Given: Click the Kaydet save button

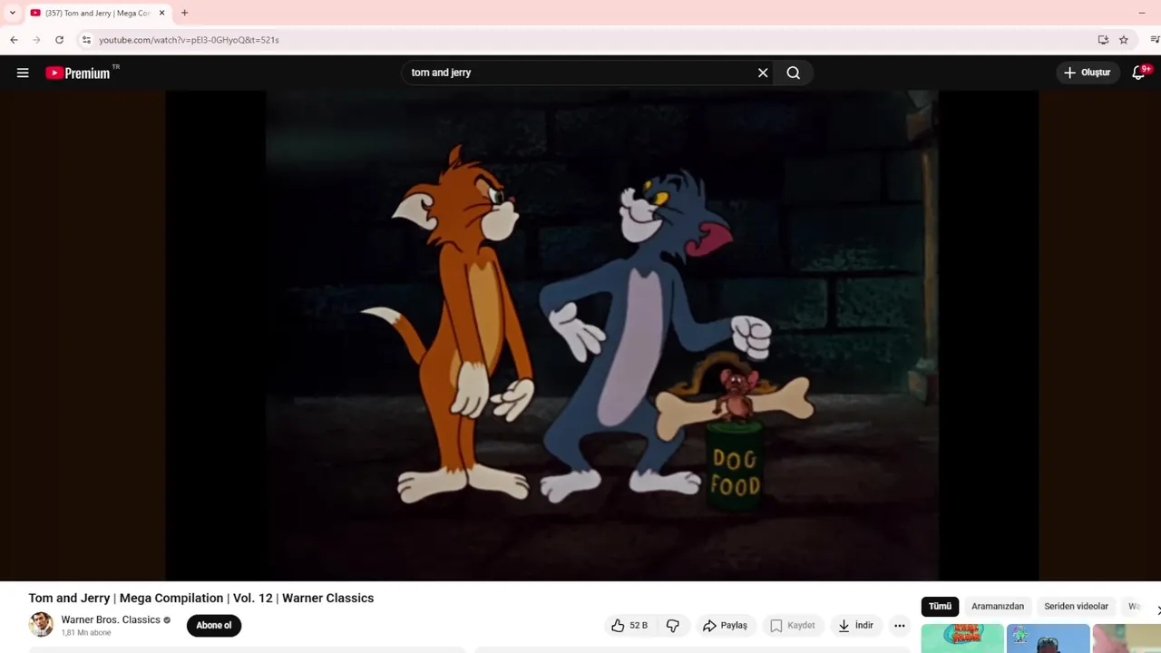Looking at the screenshot, I should point(793,625).
